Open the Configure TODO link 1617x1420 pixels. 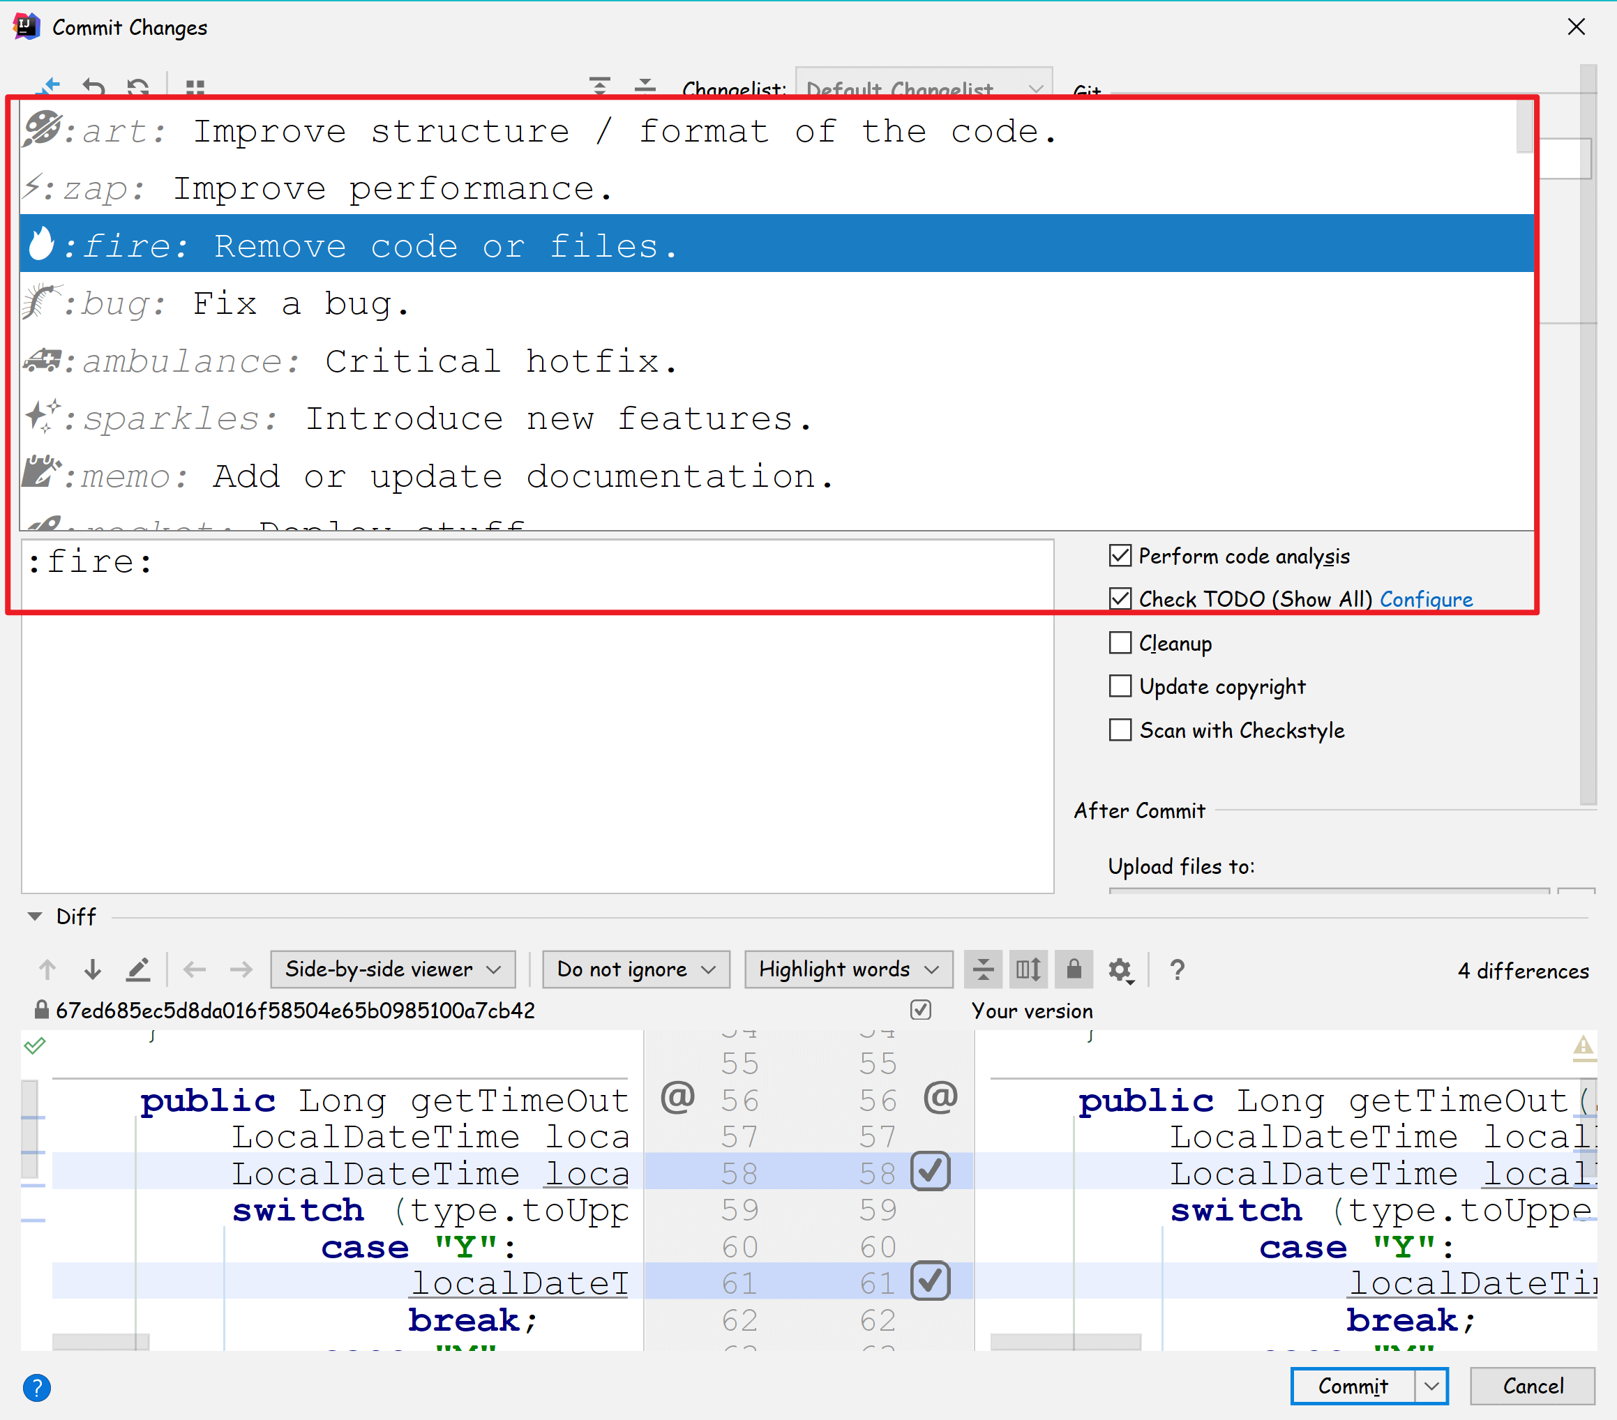tap(1426, 599)
